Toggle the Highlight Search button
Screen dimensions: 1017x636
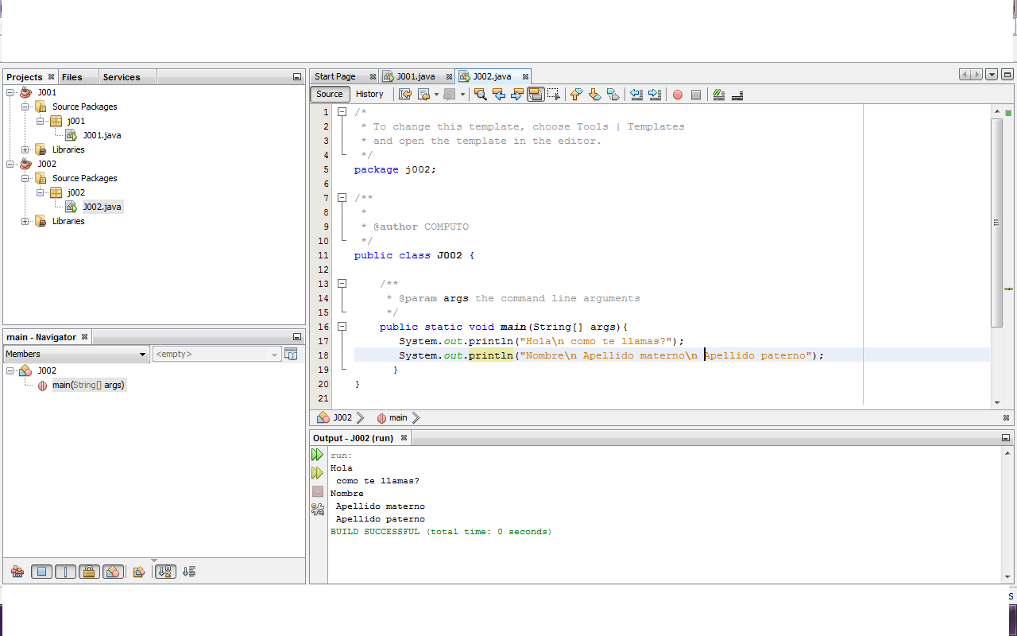coord(535,94)
